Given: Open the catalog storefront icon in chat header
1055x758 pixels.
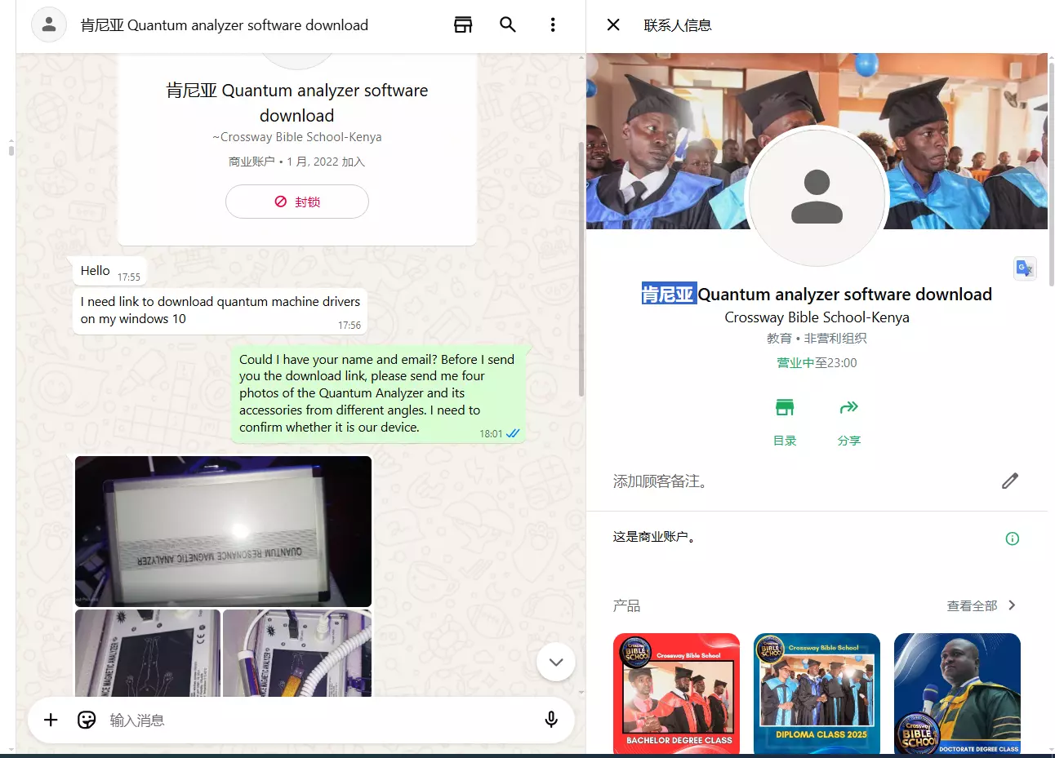Looking at the screenshot, I should [x=463, y=24].
